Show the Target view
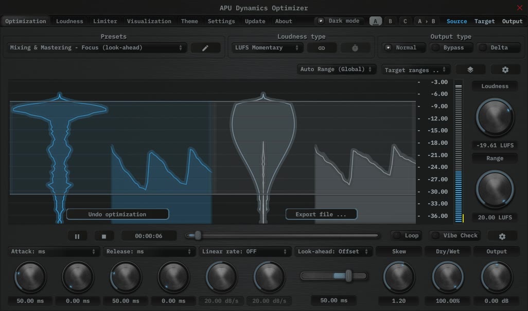 485,21
